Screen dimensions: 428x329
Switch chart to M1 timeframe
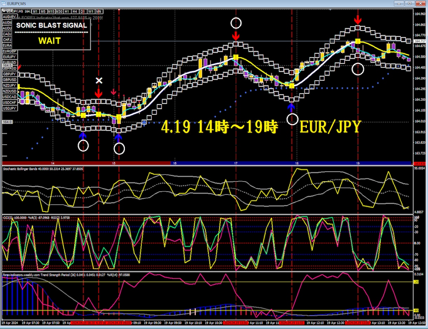point(35,11)
